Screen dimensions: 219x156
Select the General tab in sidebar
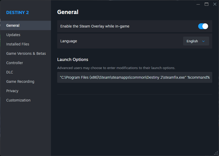pyautogui.click(x=25, y=25)
